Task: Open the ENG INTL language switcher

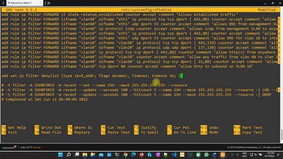Action: [245, 155]
